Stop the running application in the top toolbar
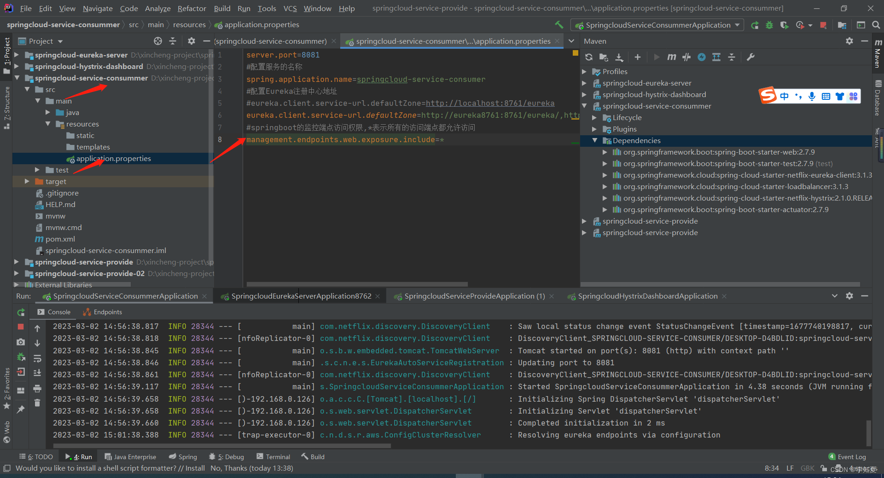The height and width of the screenshot is (478, 884). [x=823, y=25]
